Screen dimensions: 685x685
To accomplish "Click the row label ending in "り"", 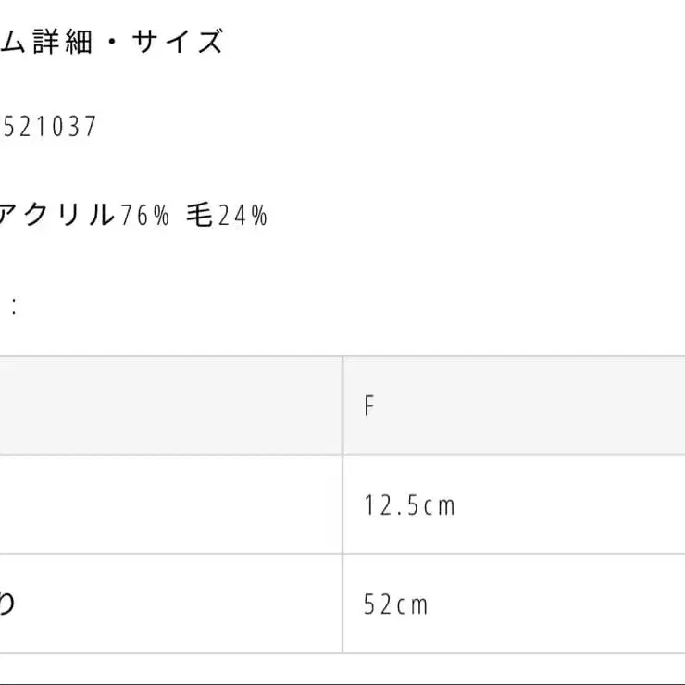I will [7, 604].
